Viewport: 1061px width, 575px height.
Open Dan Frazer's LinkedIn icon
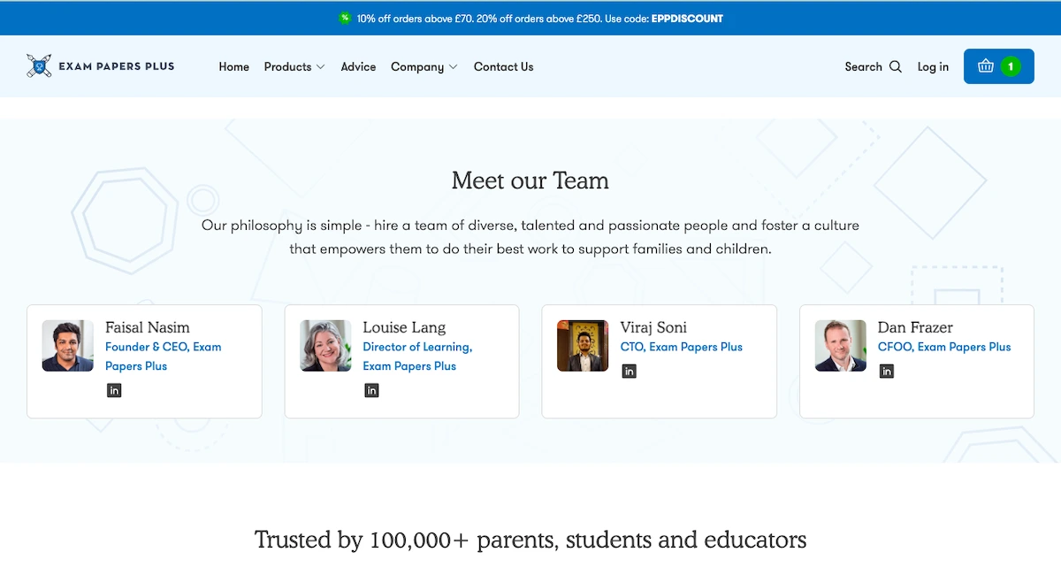886,372
